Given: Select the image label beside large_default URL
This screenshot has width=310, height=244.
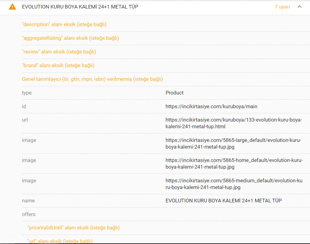Looking at the screenshot, I should (29, 140).
